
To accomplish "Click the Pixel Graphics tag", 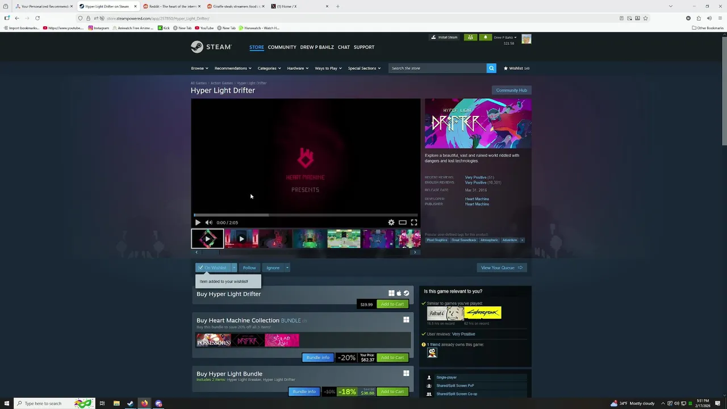I will coord(437,240).
